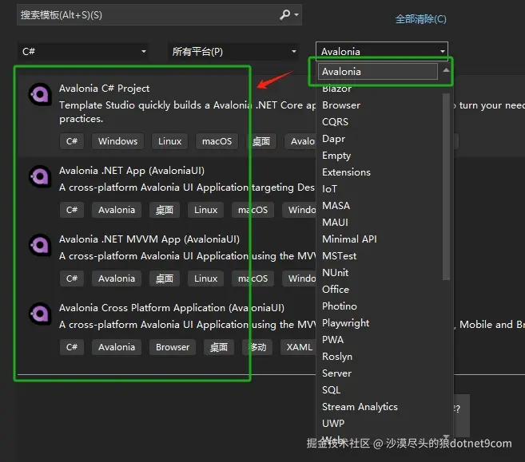Click 桌面 tag on Cross Platform Application
This screenshot has height=462, width=525.
pos(219,347)
